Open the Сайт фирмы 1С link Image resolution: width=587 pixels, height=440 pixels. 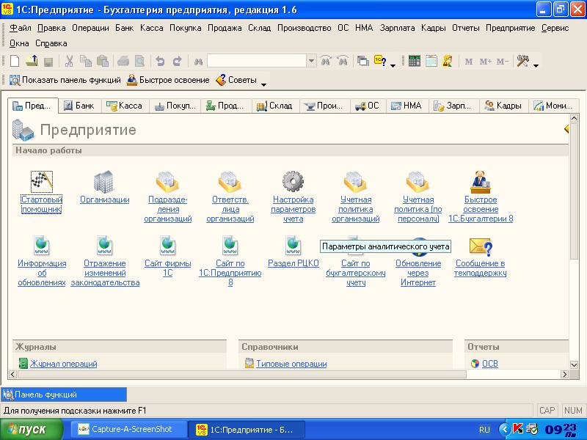pos(168,268)
